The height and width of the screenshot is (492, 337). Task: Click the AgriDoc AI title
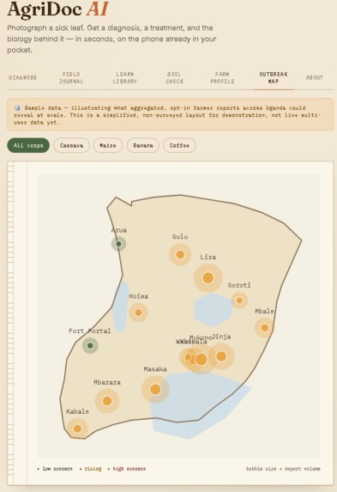[x=57, y=9]
